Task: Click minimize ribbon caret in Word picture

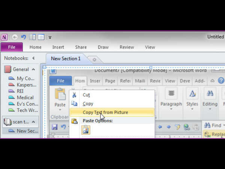Action: point(212,81)
